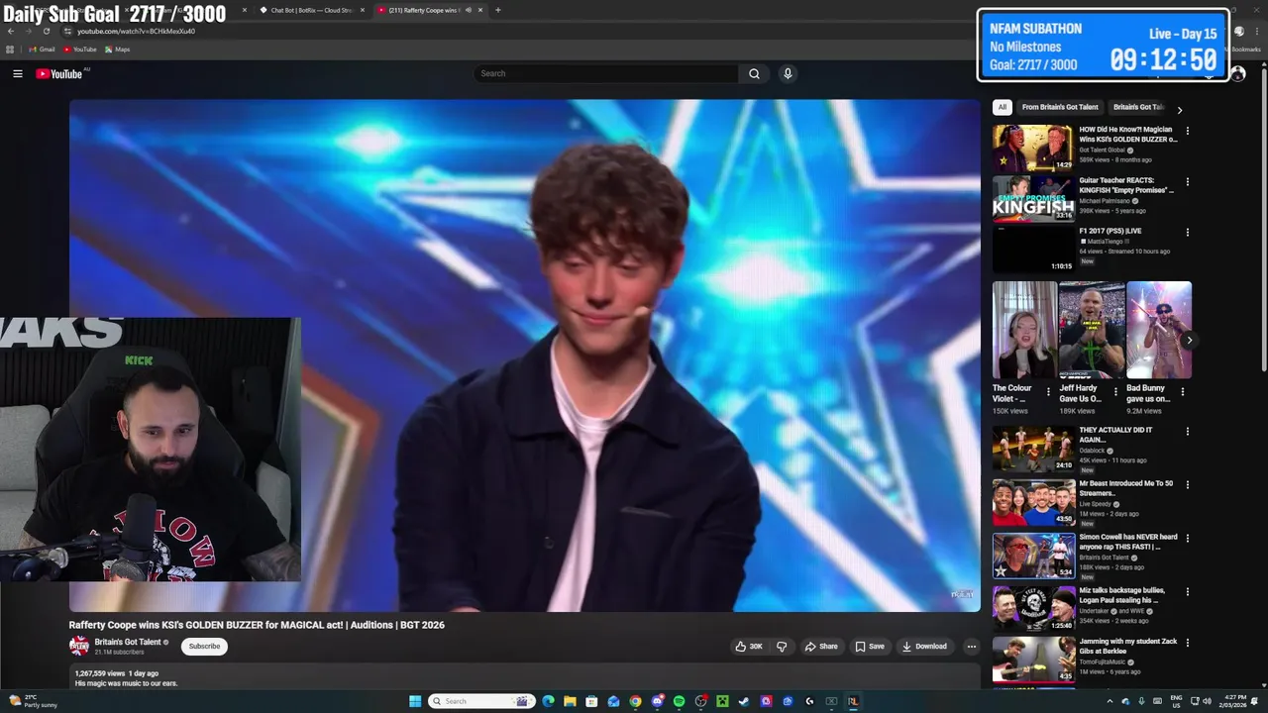Dislike the Rafferty Coope video

pyautogui.click(x=782, y=646)
